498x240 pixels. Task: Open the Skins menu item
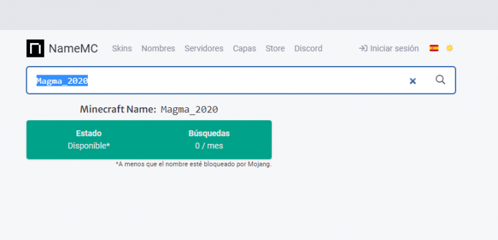pos(122,48)
